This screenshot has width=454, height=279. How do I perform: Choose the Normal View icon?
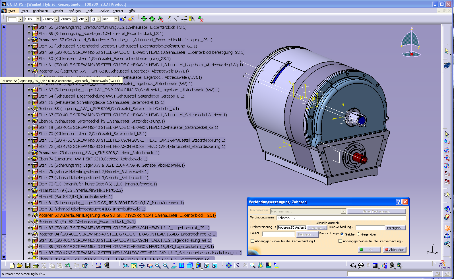[174, 266]
